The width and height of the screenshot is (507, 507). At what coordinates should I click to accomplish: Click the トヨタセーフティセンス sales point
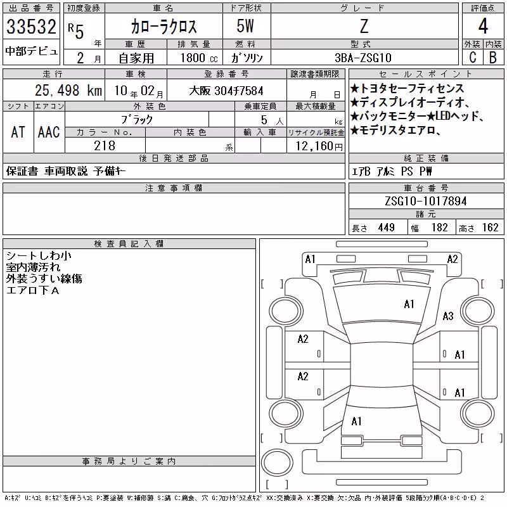tap(408, 88)
